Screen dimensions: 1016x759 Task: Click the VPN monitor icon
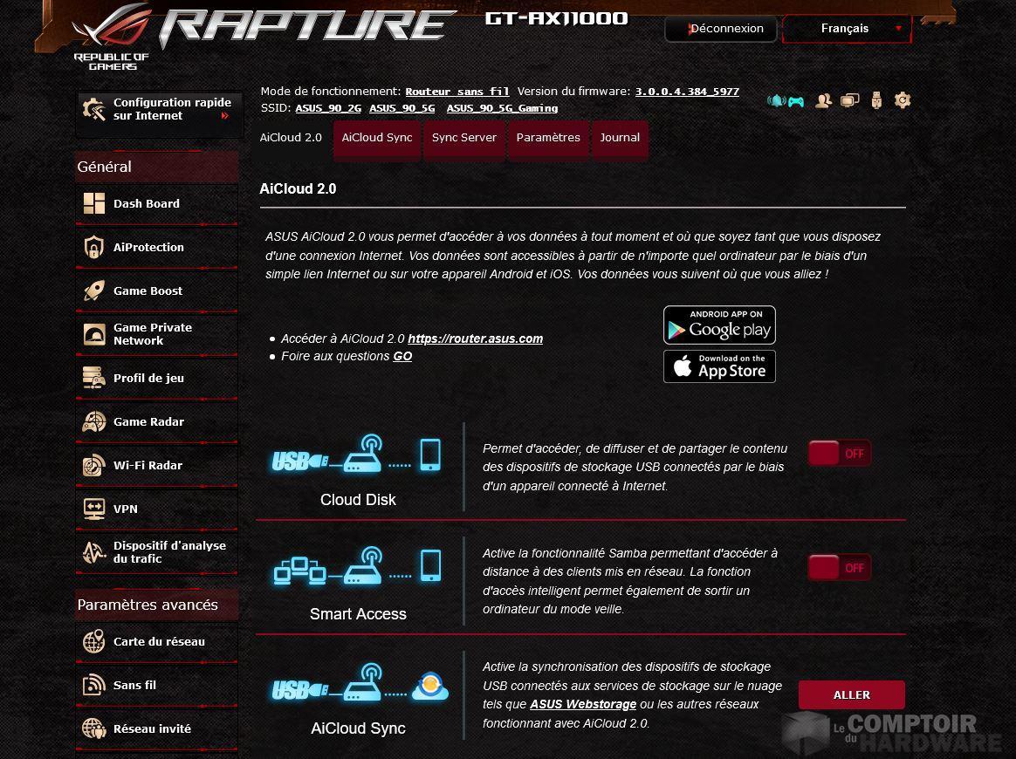(x=94, y=509)
